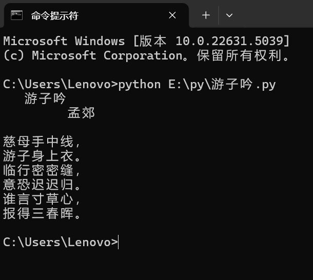Image resolution: width=313 pixels, height=280 pixels.
Task: Click the last C:\Users\Lenovo> prompt text
Action: tap(61, 242)
